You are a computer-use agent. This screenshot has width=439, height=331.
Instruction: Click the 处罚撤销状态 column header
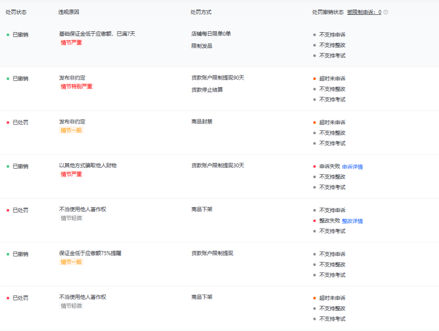coord(328,12)
